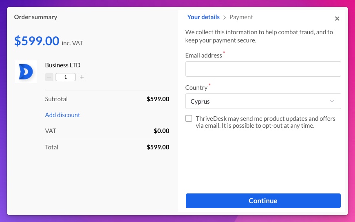Click the Order summary heading
This screenshot has width=355, height=222.
point(35,17)
